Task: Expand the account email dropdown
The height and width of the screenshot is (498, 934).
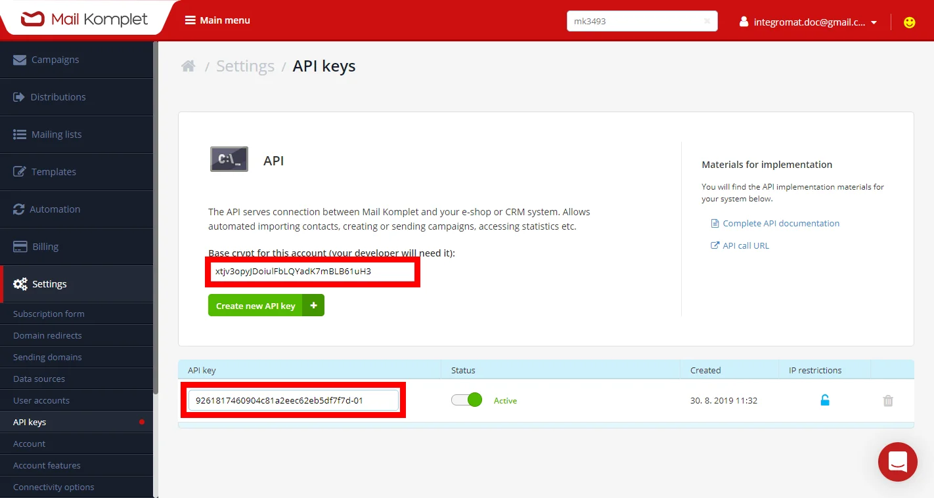Action: pyautogui.click(x=874, y=22)
